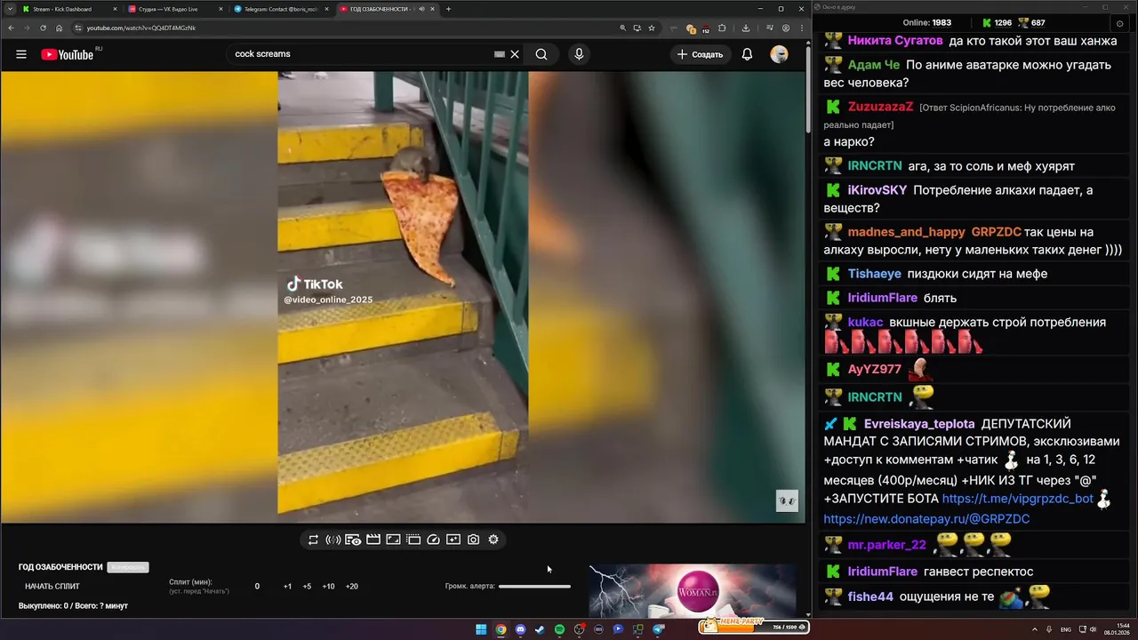The width and height of the screenshot is (1138, 640).
Task: Click the Создать create button
Action: pos(700,54)
